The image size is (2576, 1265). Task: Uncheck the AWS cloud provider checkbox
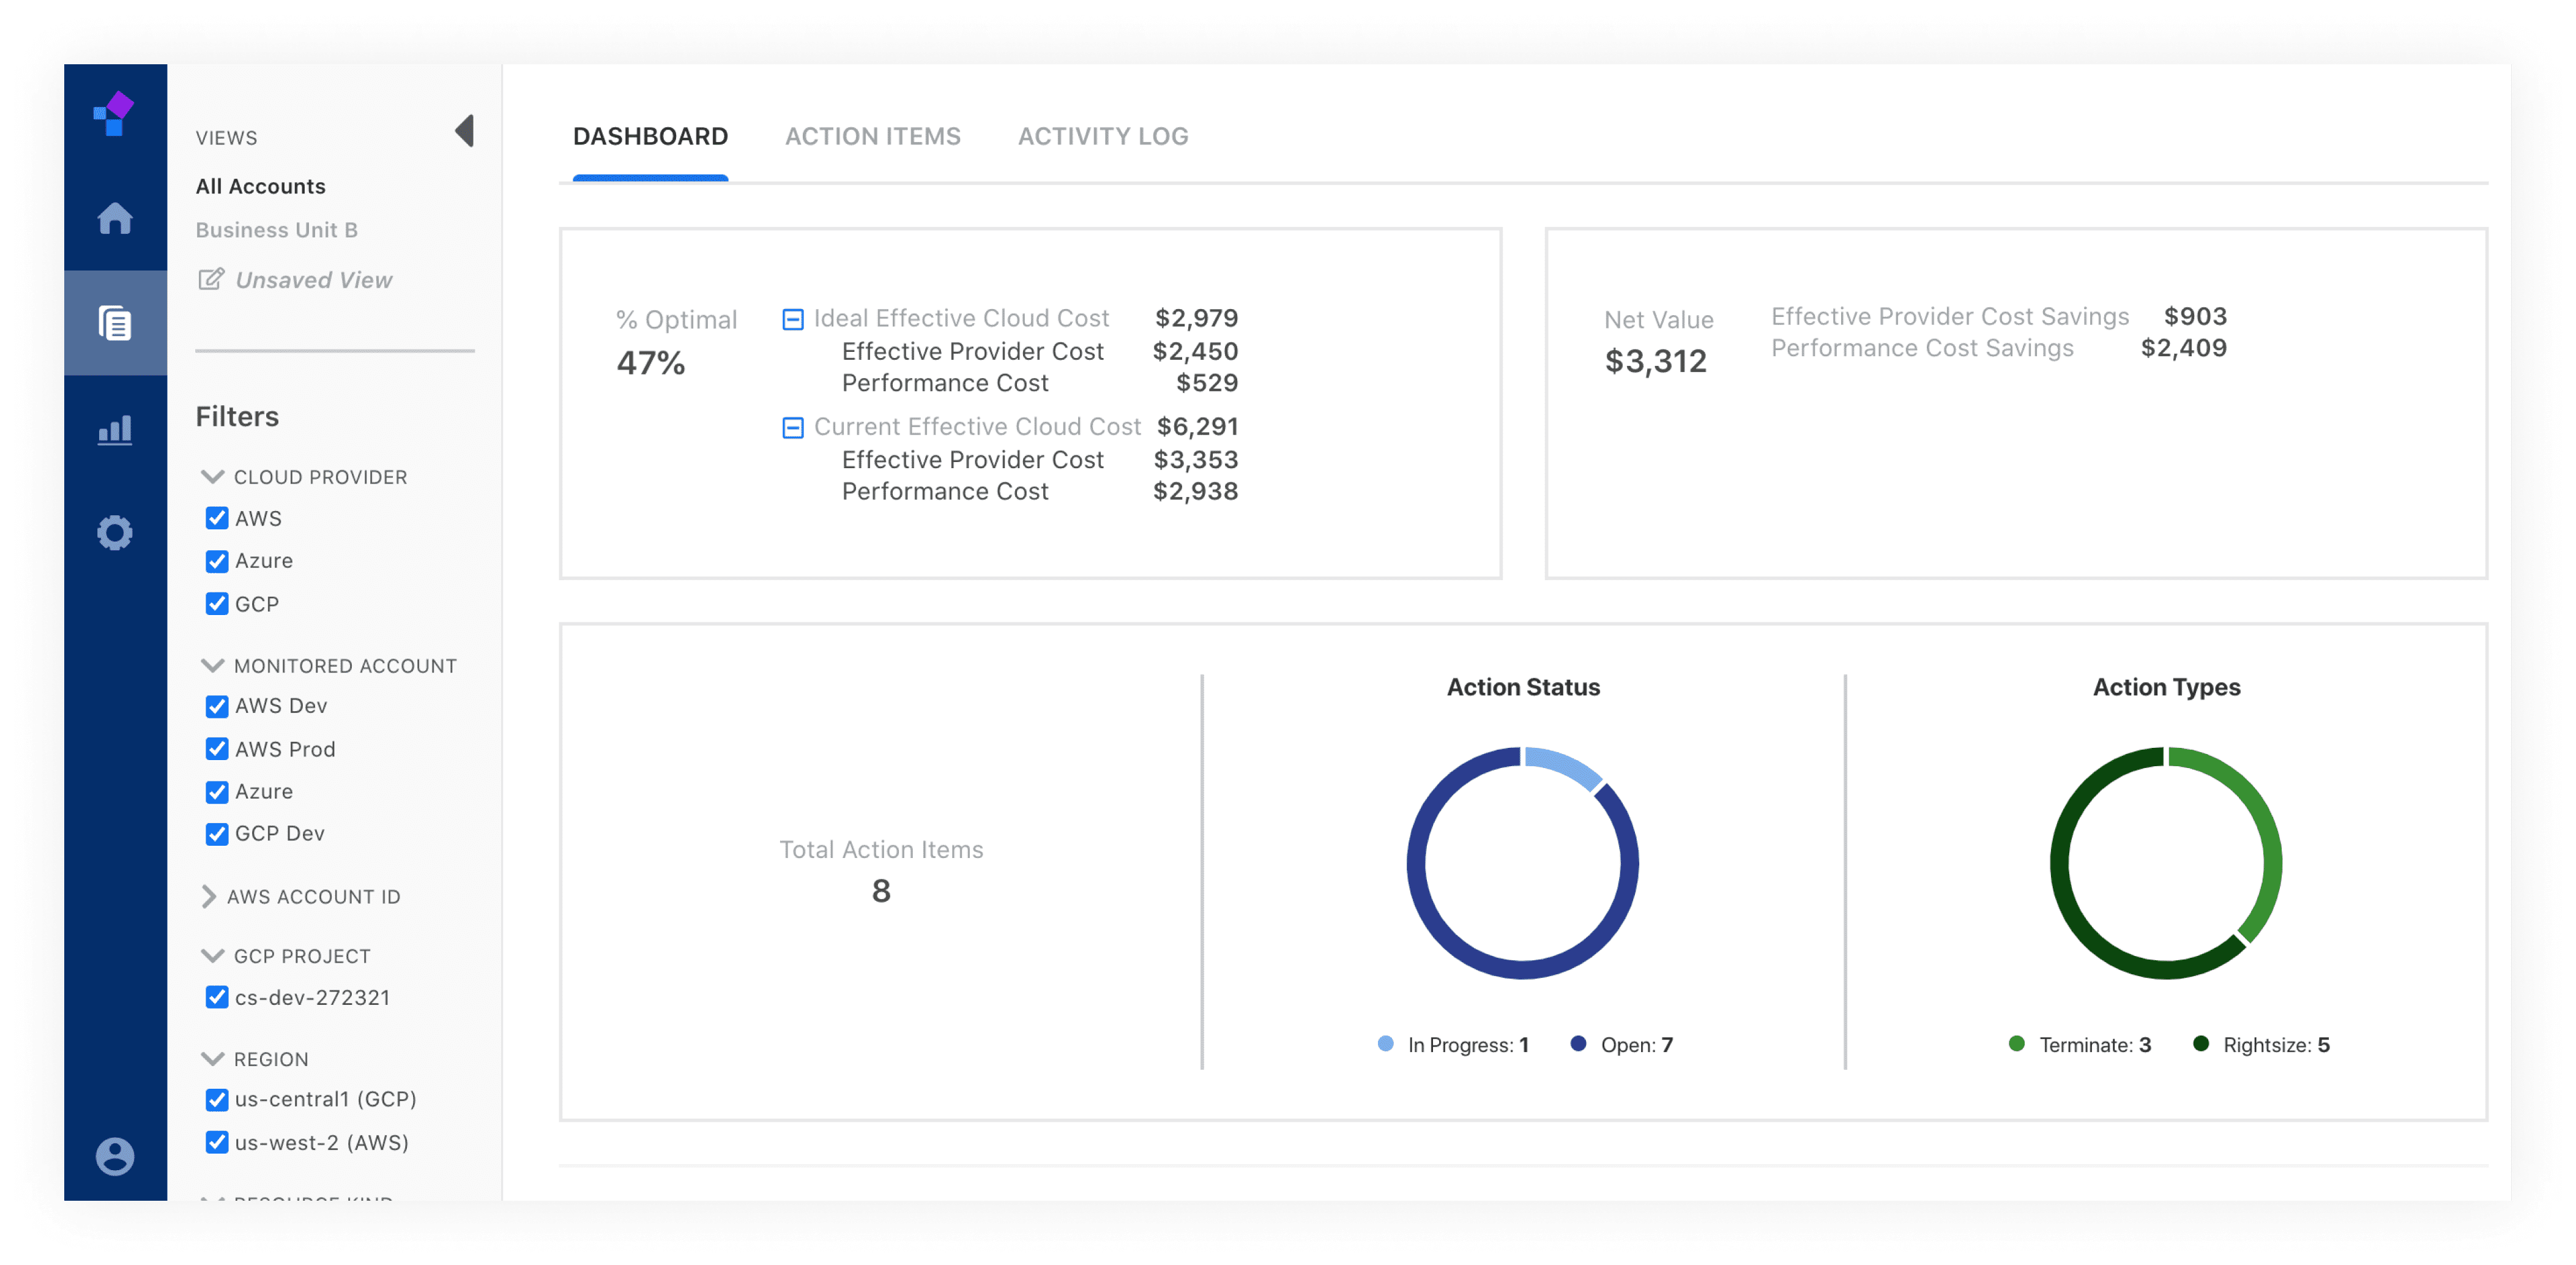click(x=217, y=518)
